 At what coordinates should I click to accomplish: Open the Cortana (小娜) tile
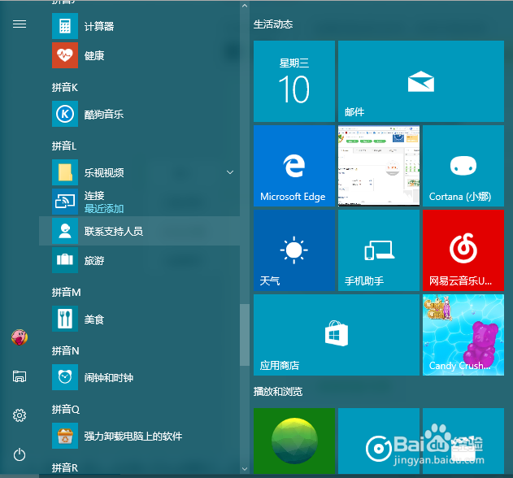click(463, 166)
